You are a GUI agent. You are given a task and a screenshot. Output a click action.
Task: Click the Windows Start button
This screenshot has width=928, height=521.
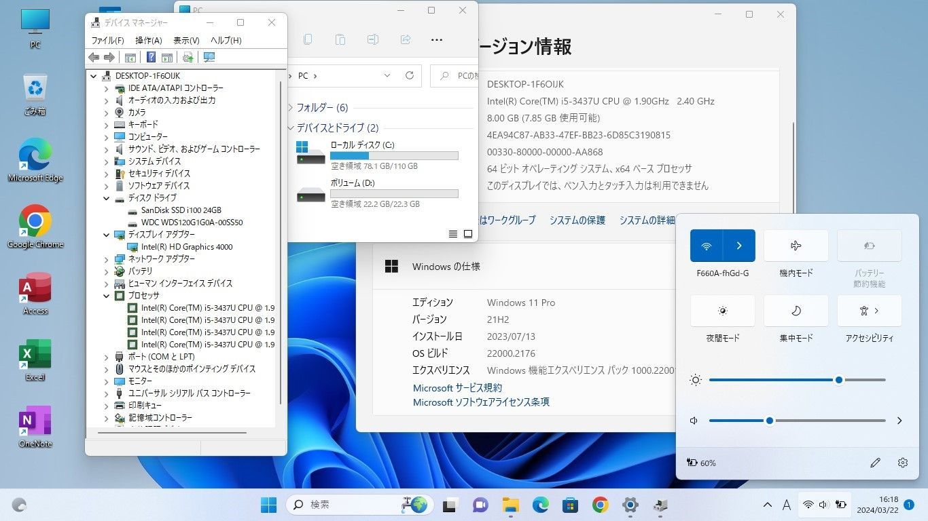click(269, 505)
